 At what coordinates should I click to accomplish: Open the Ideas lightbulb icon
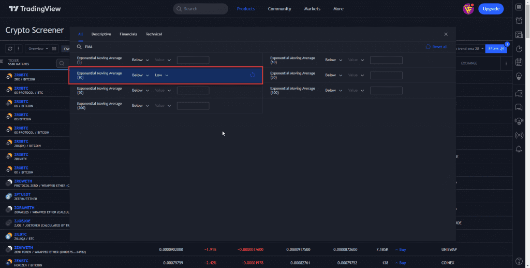[x=519, y=76]
